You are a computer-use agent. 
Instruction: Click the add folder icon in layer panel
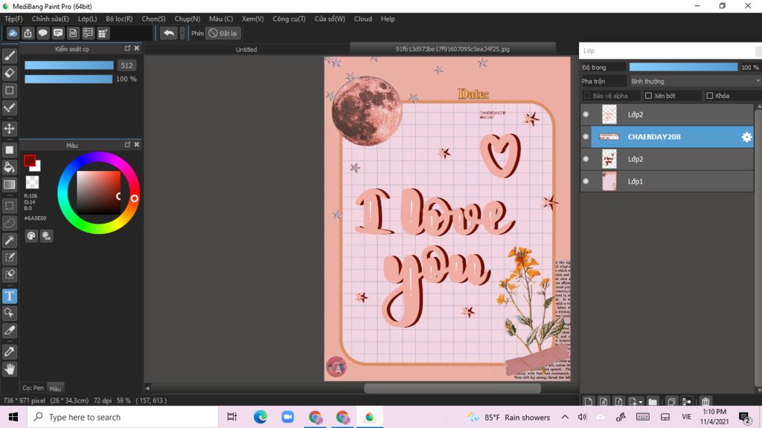653,401
